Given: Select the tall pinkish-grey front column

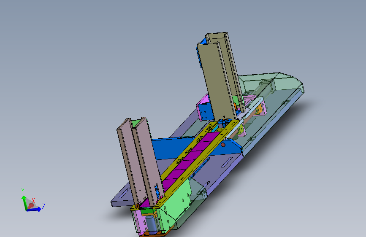Looking at the screenshot, I should 140,161.
